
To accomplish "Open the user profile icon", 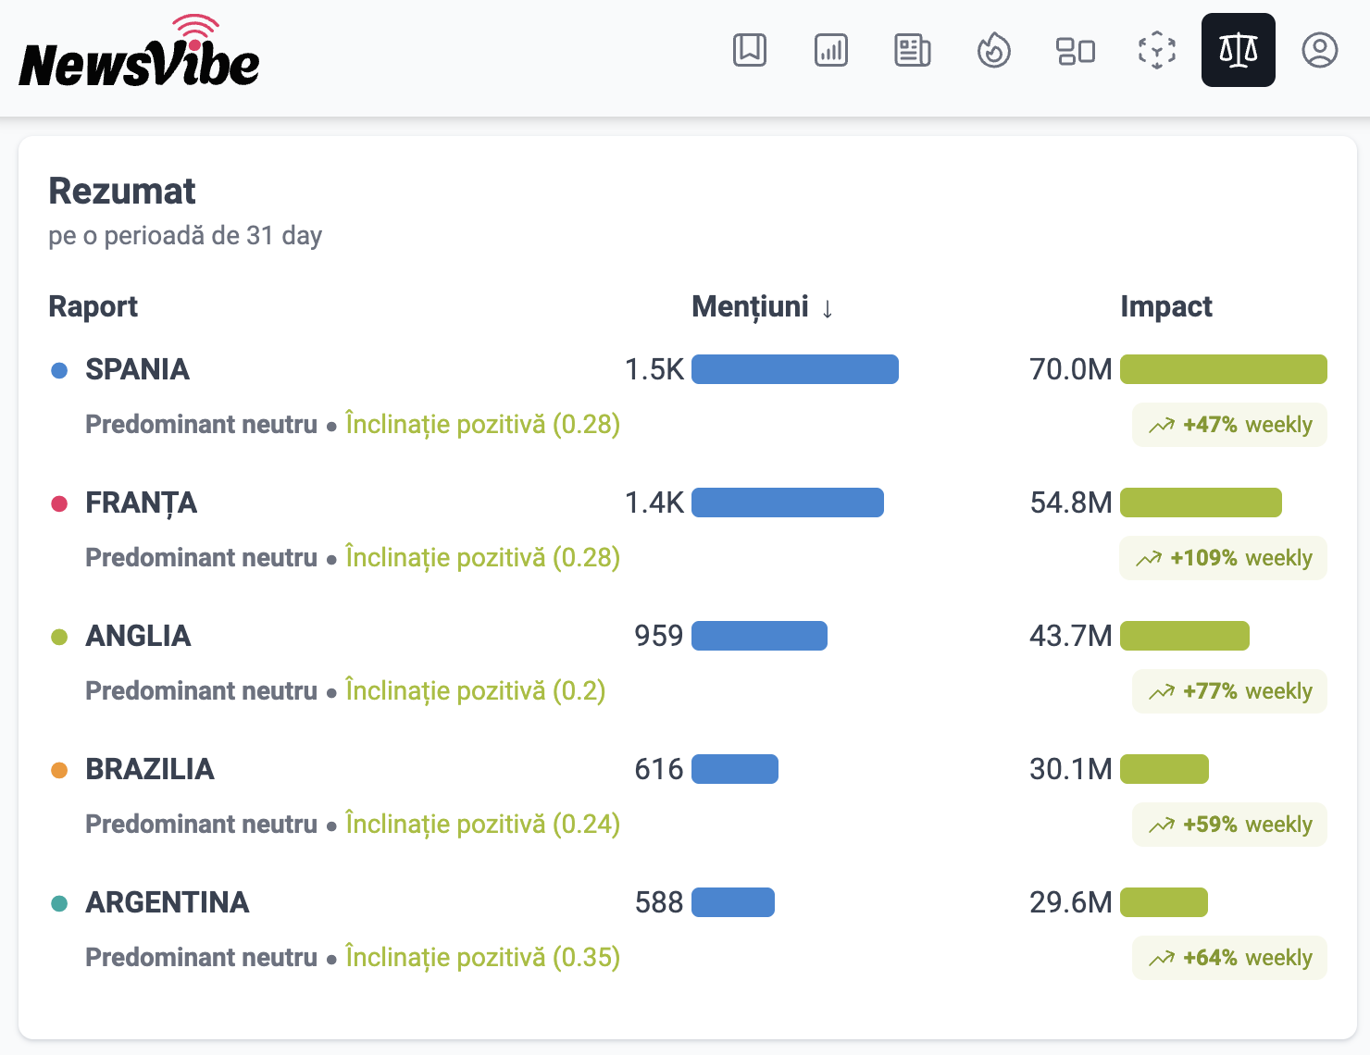I will tap(1320, 50).
